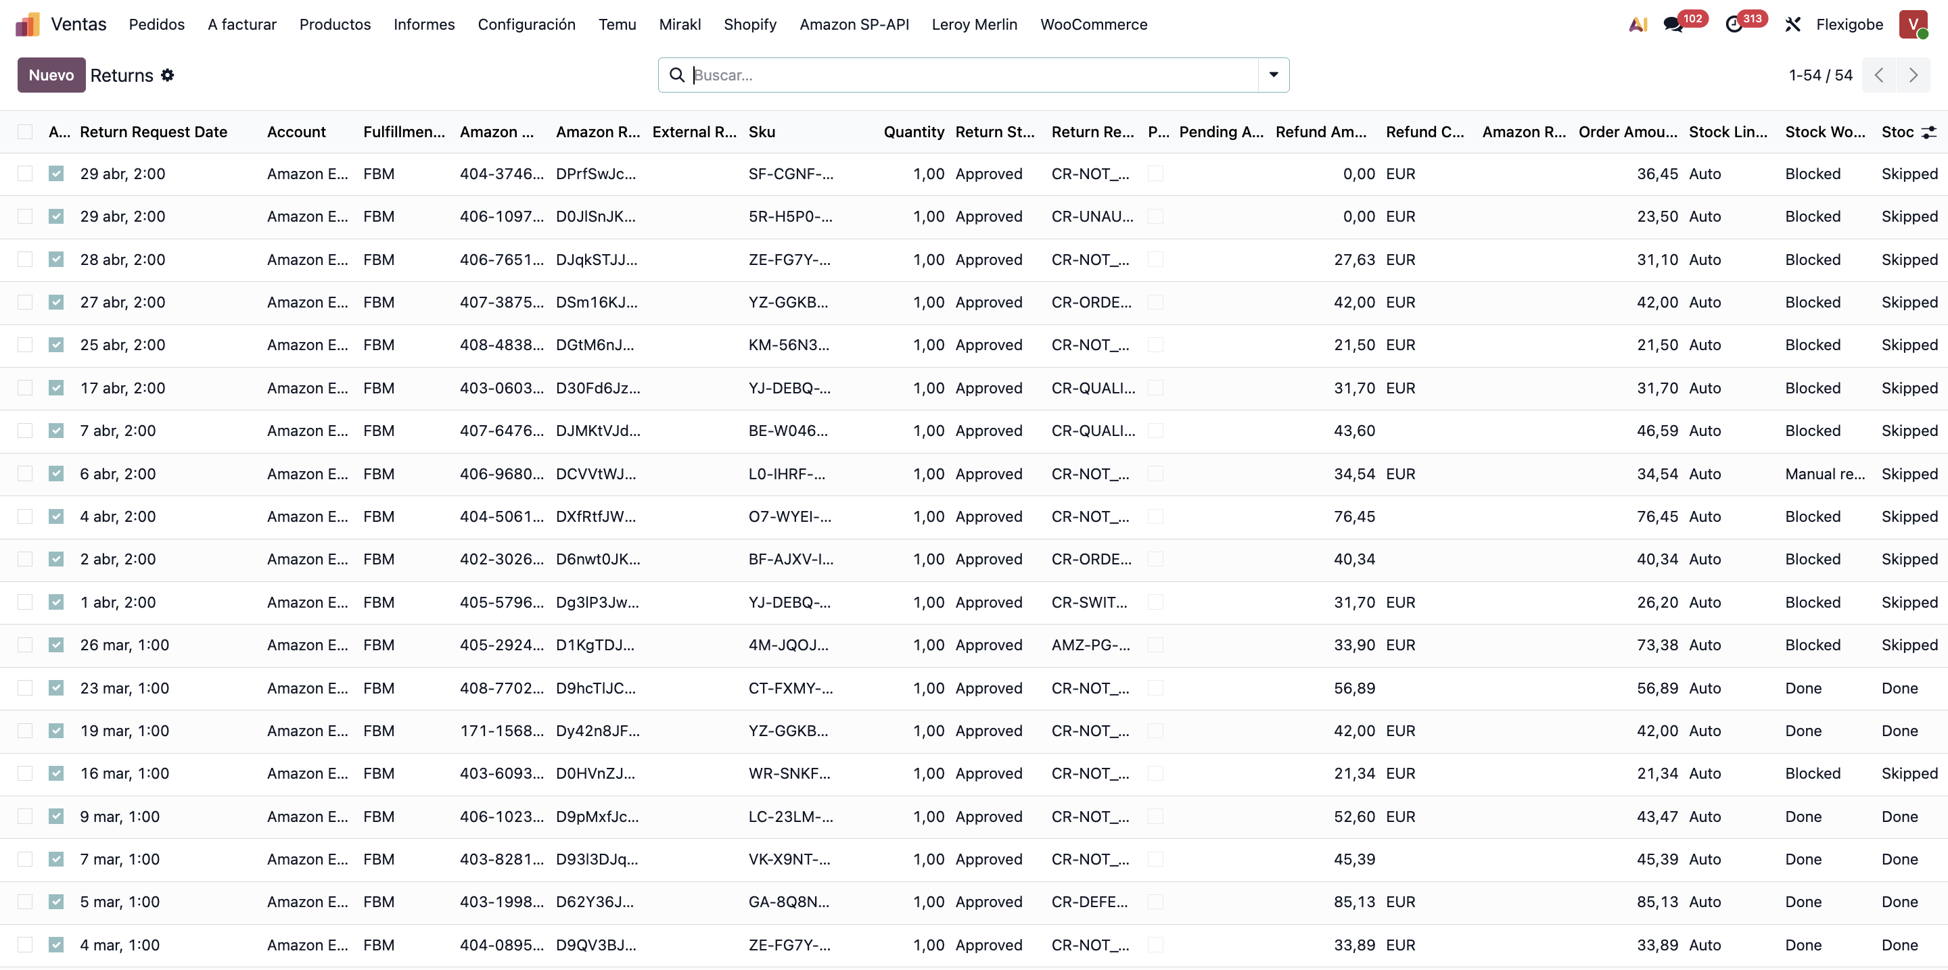Sort by Sku column header
This screenshot has width=1948, height=970.
point(762,131)
